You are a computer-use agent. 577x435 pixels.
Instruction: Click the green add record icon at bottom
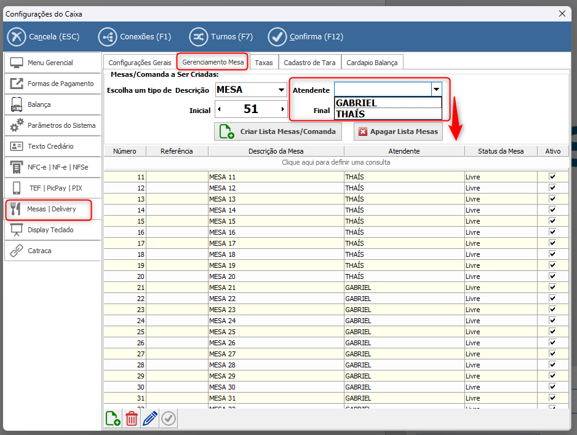click(x=113, y=418)
